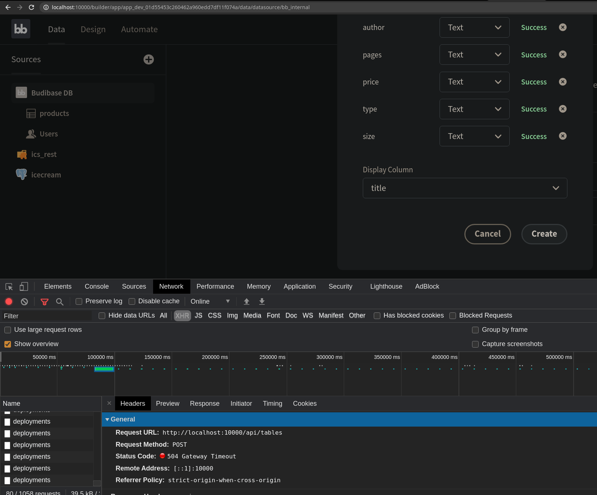The image size is (597, 495).
Task: Open the network search magnifier icon
Action: point(60,302)
